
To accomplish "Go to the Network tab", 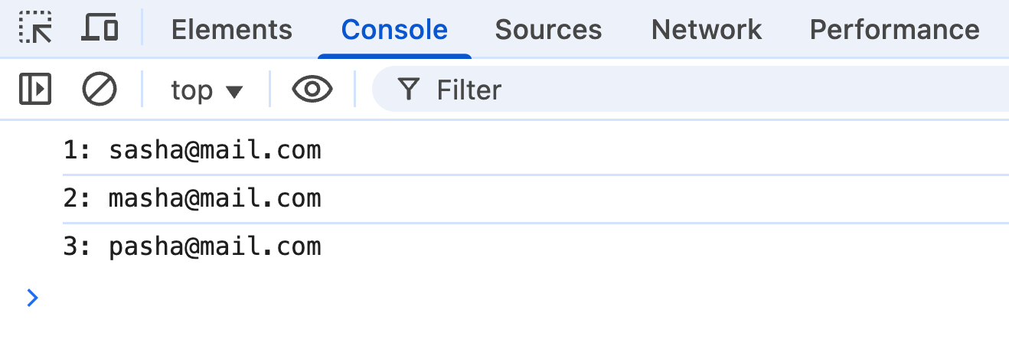I will click(706, 29).
